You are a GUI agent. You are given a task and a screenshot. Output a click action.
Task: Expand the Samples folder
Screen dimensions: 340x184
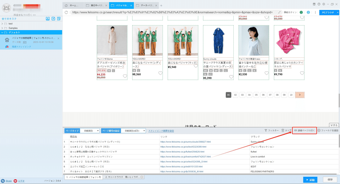tap(2, 28)
